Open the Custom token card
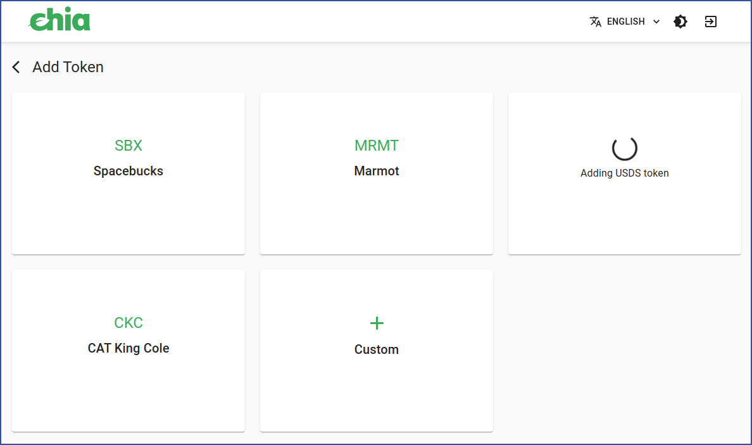This screenshot has height=445, width=752. coord(377,351)
